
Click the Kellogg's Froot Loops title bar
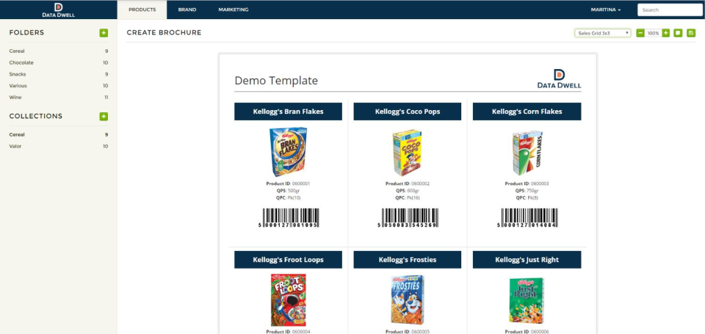[288, 260]
